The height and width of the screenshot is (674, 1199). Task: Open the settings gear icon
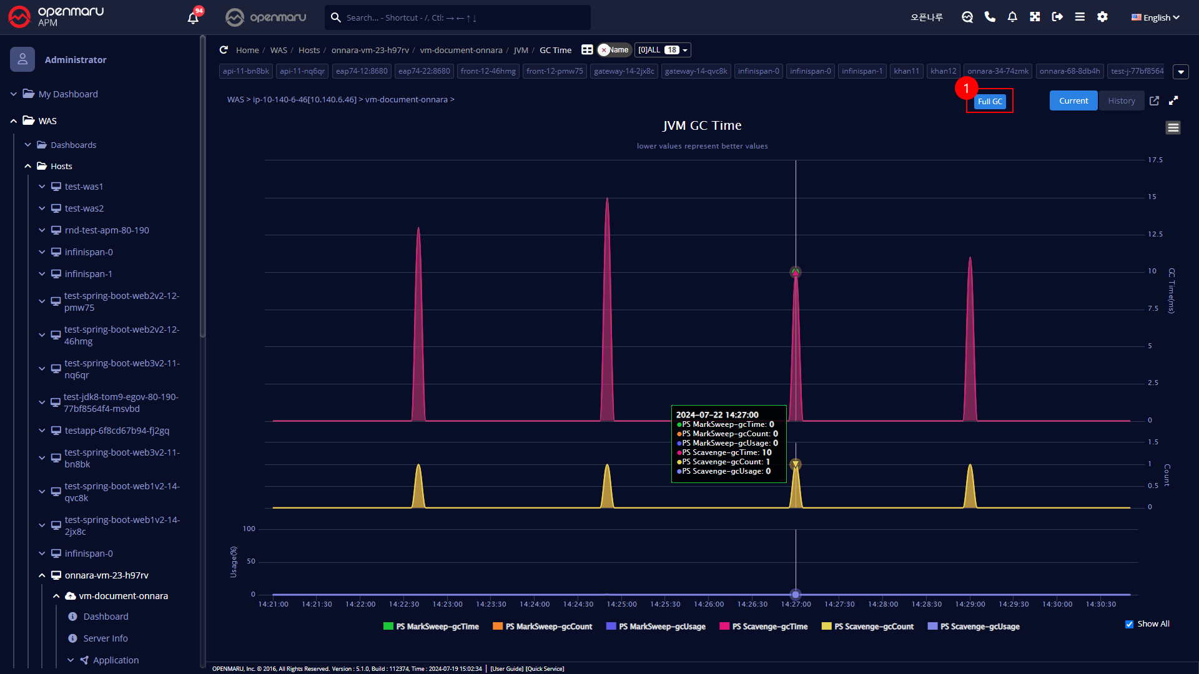tap(1102, 17)
